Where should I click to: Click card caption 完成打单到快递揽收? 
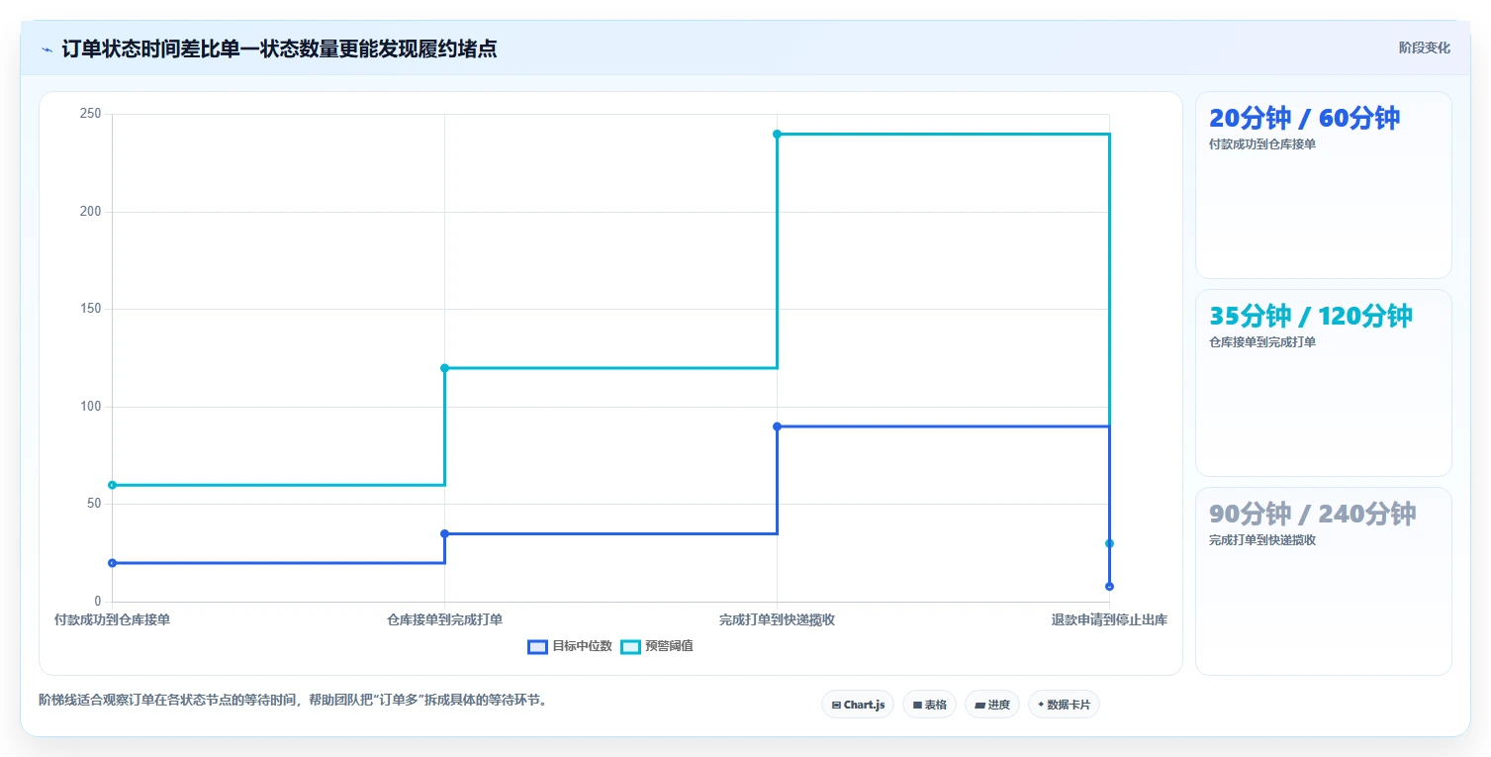1262,540
